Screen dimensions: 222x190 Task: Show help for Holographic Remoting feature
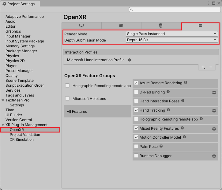pos(201,119)
